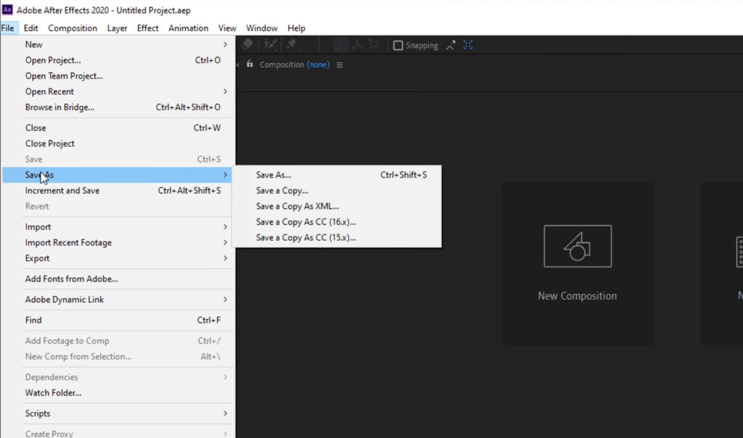Select the Roto Brush tool
Screen dimensions: 743x438
[x=270, y=44]
